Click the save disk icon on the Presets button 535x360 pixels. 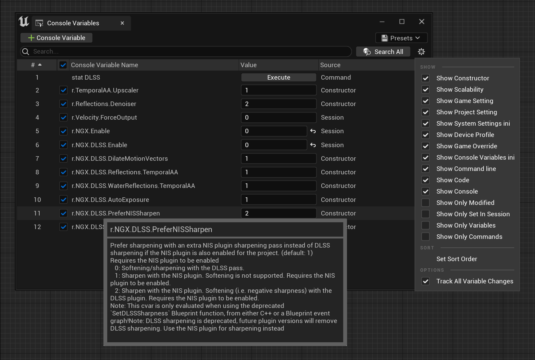click(x=385, y=38)
